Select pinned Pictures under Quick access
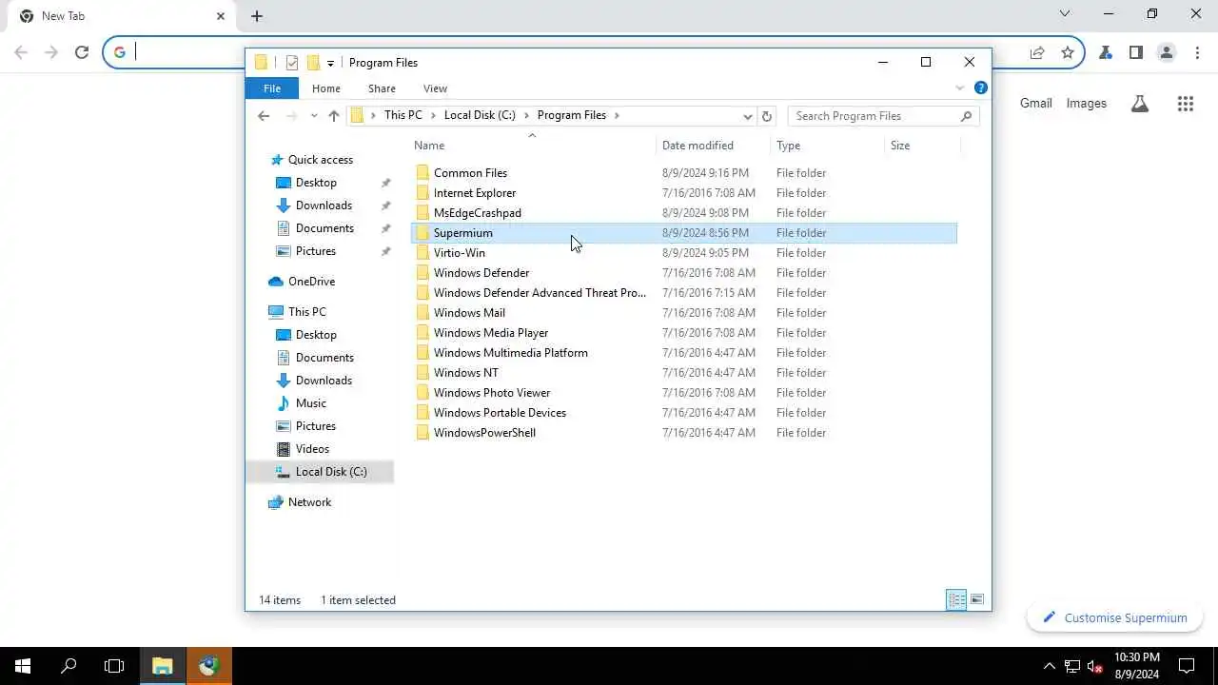Screen dimensions: 1218x685 pyautogui.click(x=316, y=251)
